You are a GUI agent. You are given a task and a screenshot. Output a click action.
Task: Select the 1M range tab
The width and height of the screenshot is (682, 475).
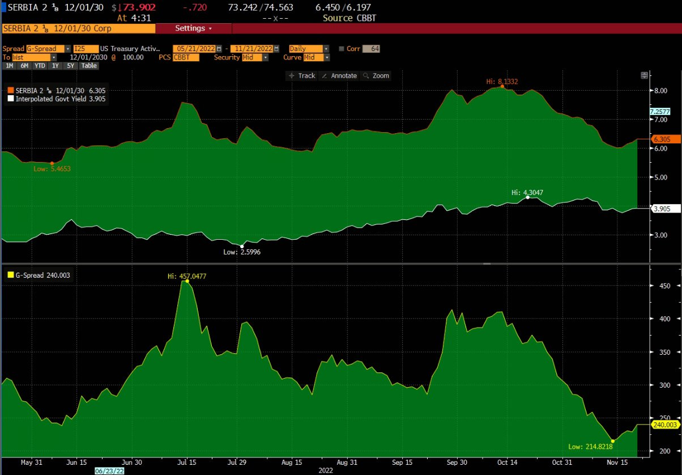(x=9, y=66)
